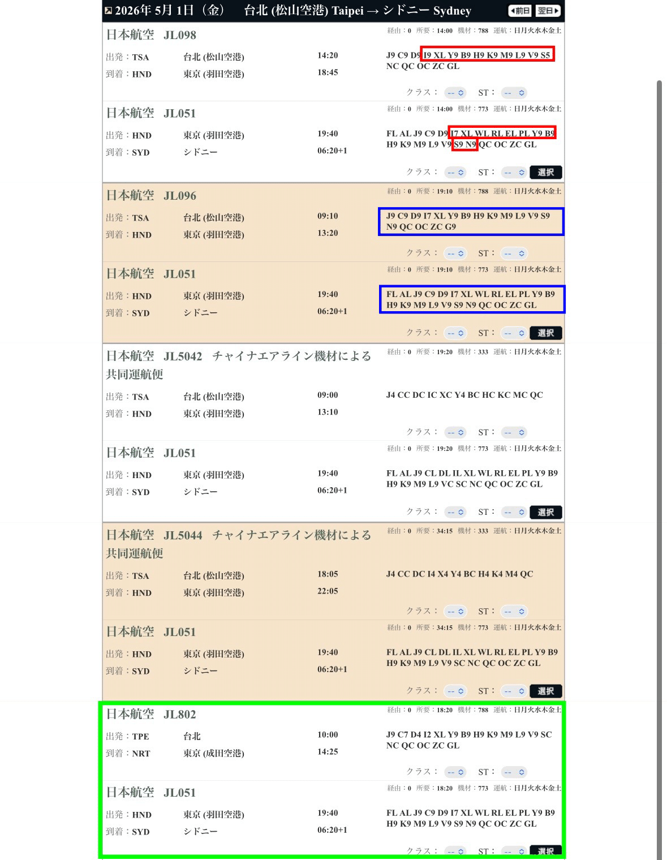The width and height of the screenshot is (667, 860).
Task: Click the JL802 fare classes starting 'J9 C7 D4'
Action: click(469, 740)
